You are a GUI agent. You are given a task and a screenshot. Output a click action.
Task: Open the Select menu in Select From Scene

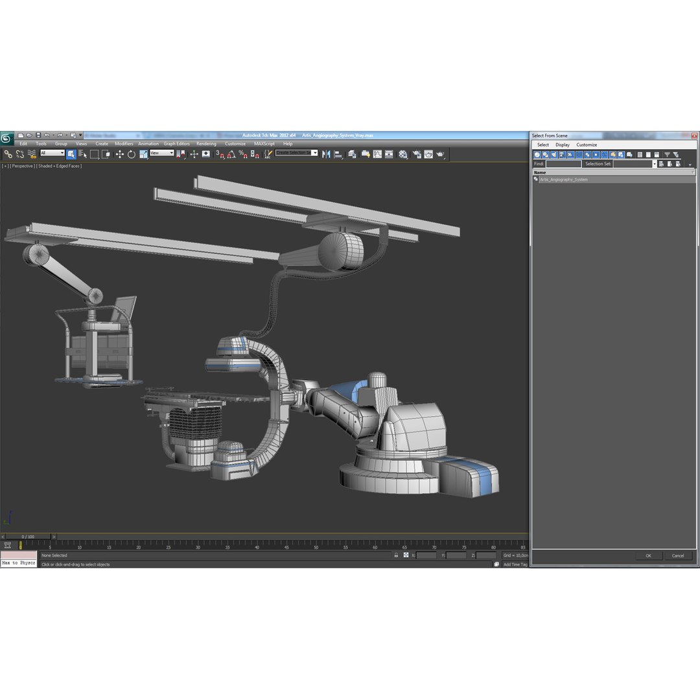(x=543, y=145)
